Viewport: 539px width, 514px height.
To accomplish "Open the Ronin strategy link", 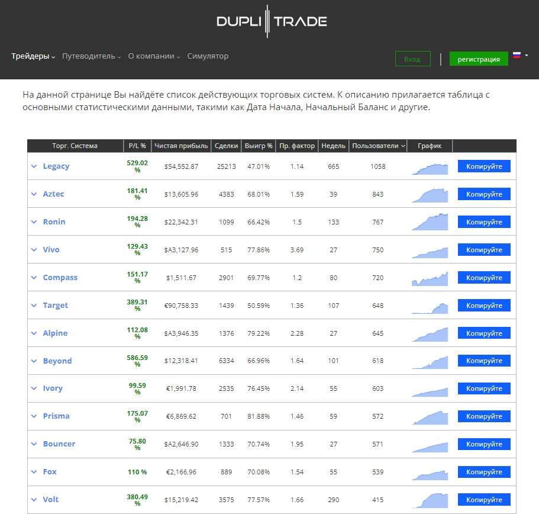I will tap(54, 222).
